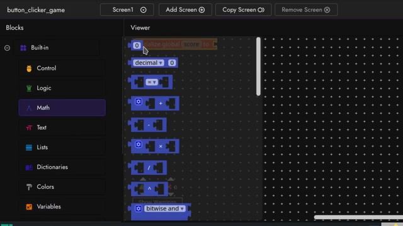Open the Control blocks drawer
The height and width of the screenshot is (226, 403).
pyautogui.click(x=62, y=68)
